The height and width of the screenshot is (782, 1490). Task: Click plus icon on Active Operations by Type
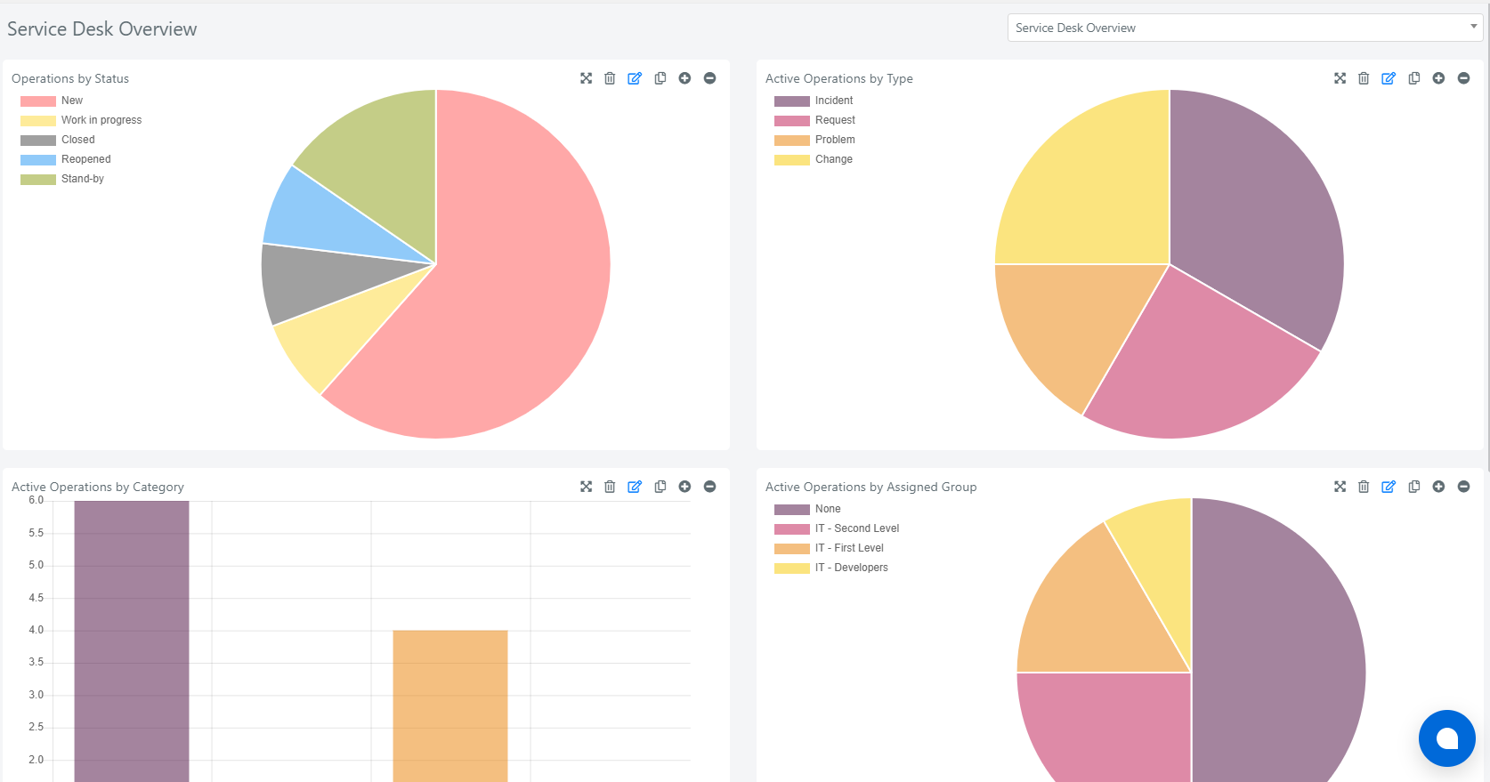point(1438,78)
